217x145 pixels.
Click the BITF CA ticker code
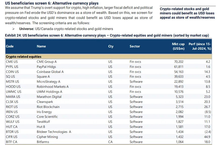click(x=12, y=142)
